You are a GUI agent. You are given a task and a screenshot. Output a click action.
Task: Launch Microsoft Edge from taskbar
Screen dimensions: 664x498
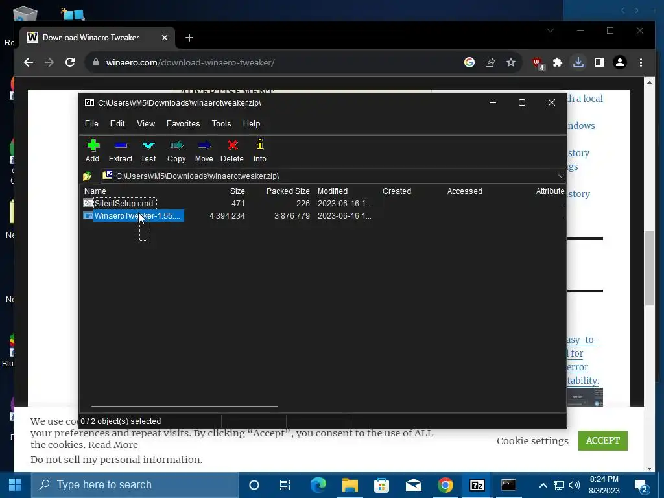[x=318, y=485]
